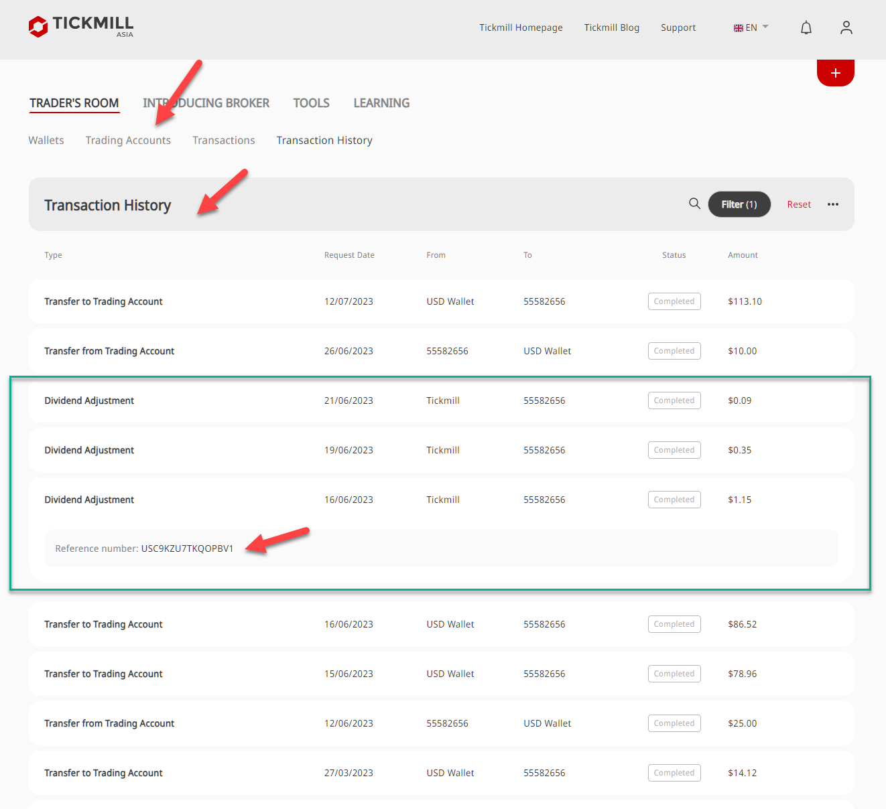Open Tickmill Homepage link
The image size is (886, 809).
pyautogui.click(x=521, y=27)
